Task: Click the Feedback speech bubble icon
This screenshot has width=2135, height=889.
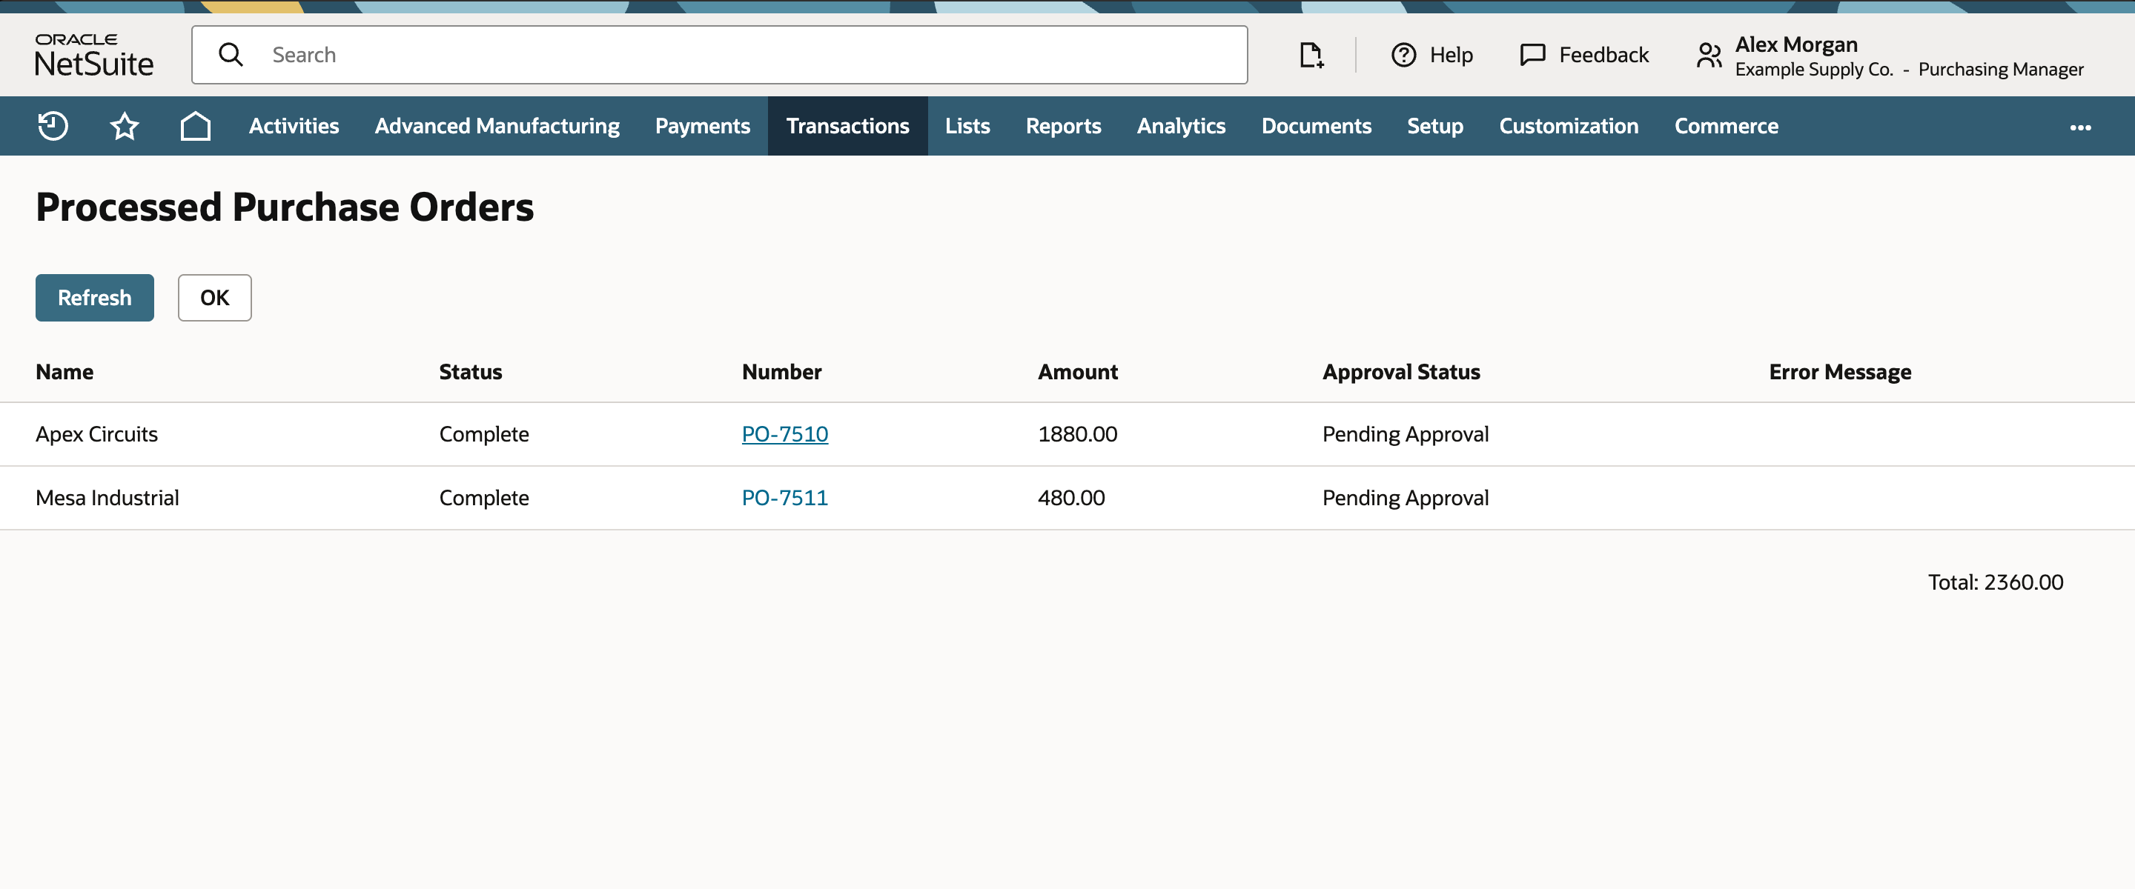Action: [1532, 55]
